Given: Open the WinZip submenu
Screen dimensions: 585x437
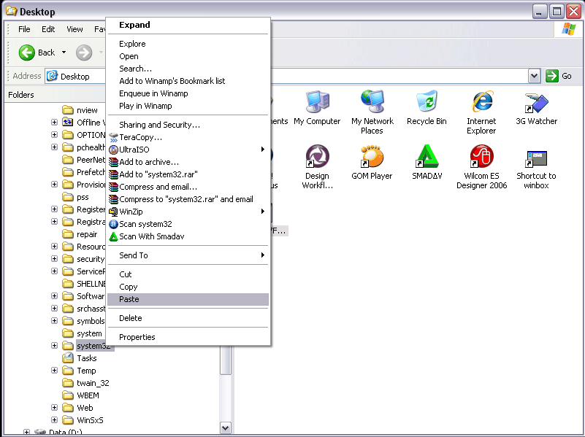Looking at the screenshot, I should pyautogui.click(x=263, y=212).
